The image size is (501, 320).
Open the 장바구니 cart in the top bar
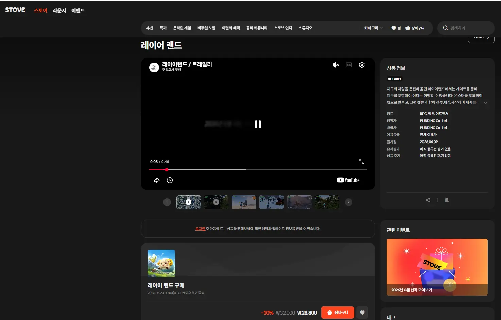415,28
